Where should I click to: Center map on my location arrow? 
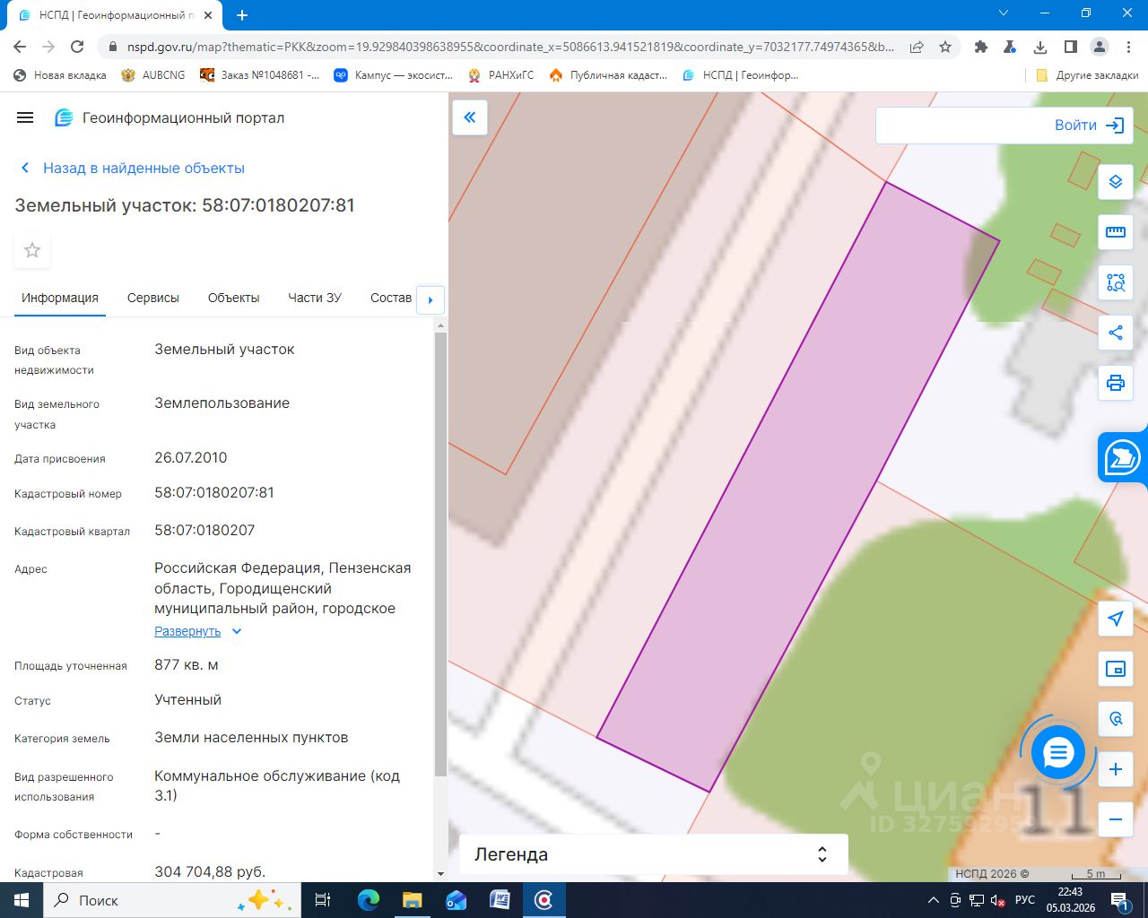pyautogui.click(x=1116, y=619)
